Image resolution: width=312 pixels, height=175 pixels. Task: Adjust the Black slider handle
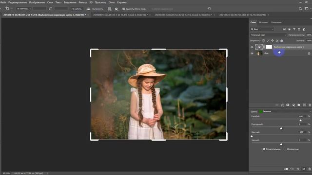pyautogui.click(x=281, y=144)
